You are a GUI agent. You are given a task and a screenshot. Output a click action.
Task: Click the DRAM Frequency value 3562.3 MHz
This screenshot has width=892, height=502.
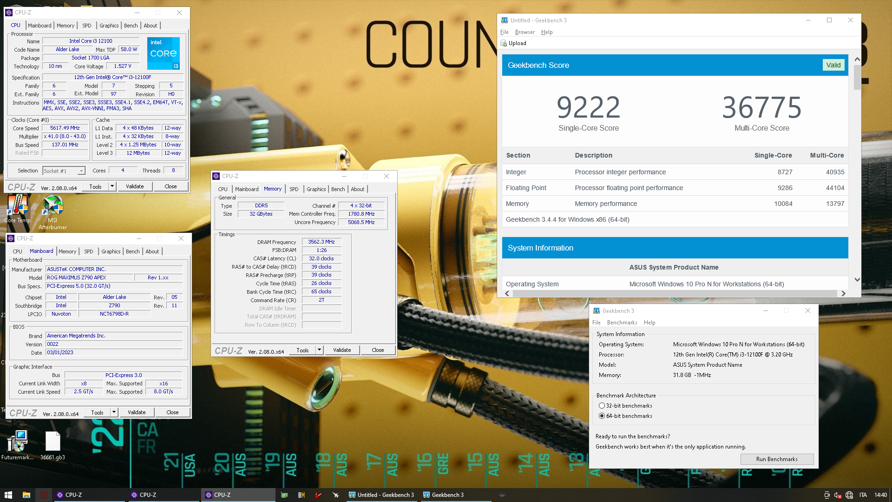(x=321, y=242)
